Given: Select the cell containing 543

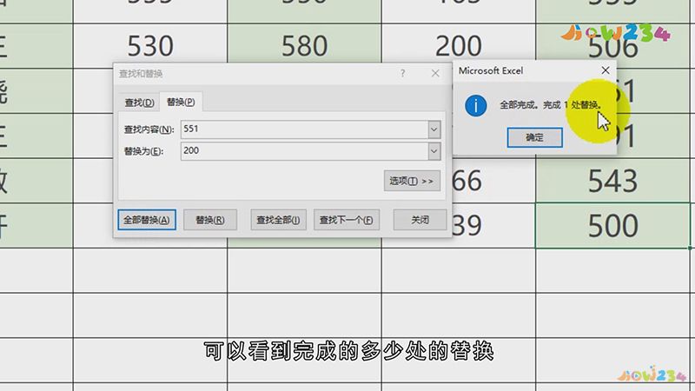Looking at the screenshot, I should point(613,181).
